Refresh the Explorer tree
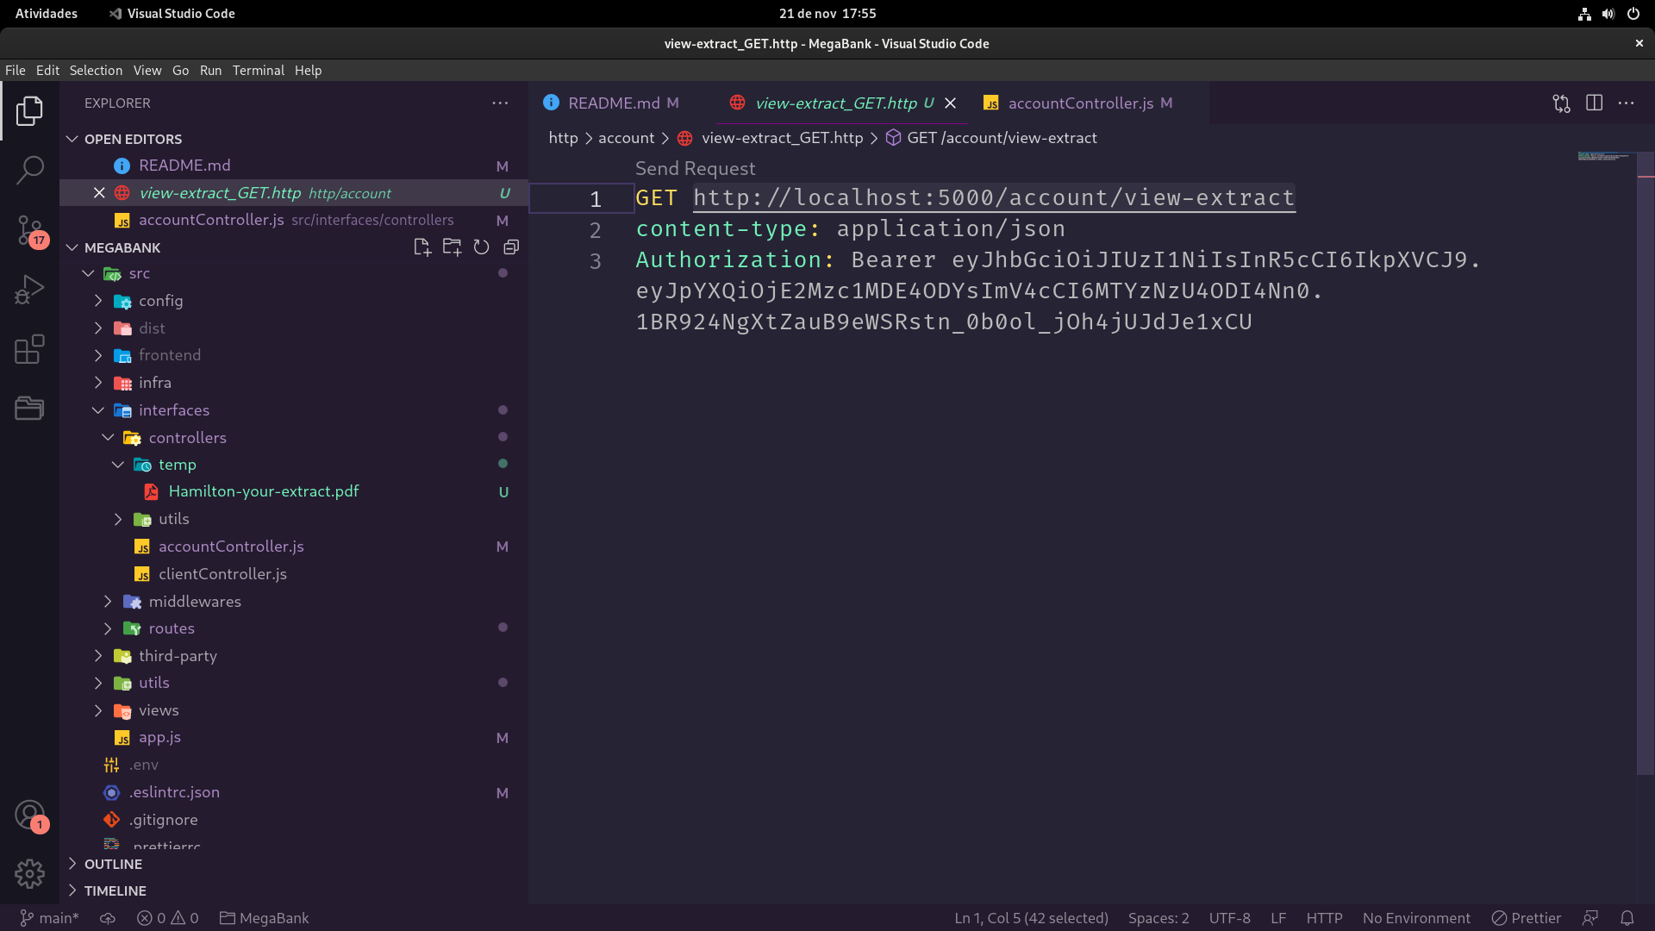1655x931 pixels. point(481,247)
